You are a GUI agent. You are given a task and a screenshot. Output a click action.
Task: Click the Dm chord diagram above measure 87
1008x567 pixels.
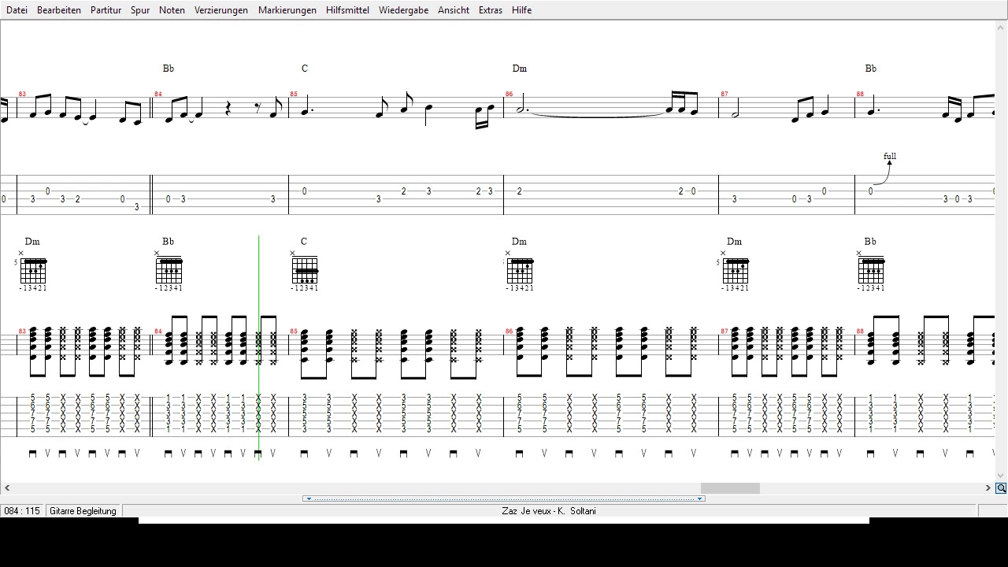pyautogui.click(x=734, y=271)
